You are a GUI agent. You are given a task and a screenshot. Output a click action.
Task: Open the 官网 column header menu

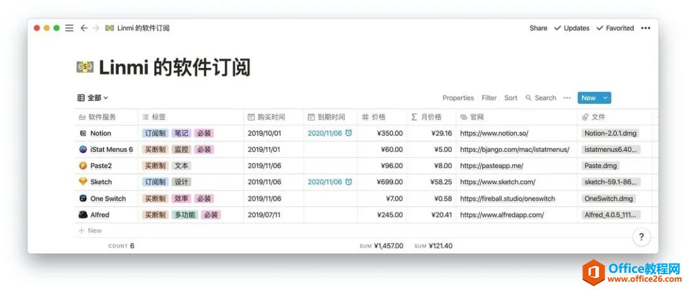click(x=516, y=117)
